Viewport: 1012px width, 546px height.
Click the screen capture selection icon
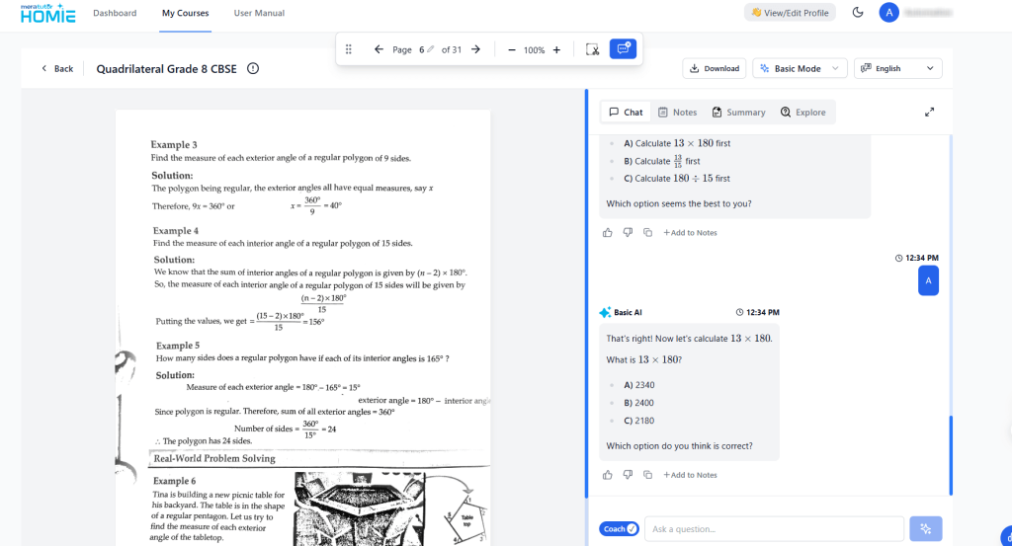pyautogui.click(x=592, y=49)
